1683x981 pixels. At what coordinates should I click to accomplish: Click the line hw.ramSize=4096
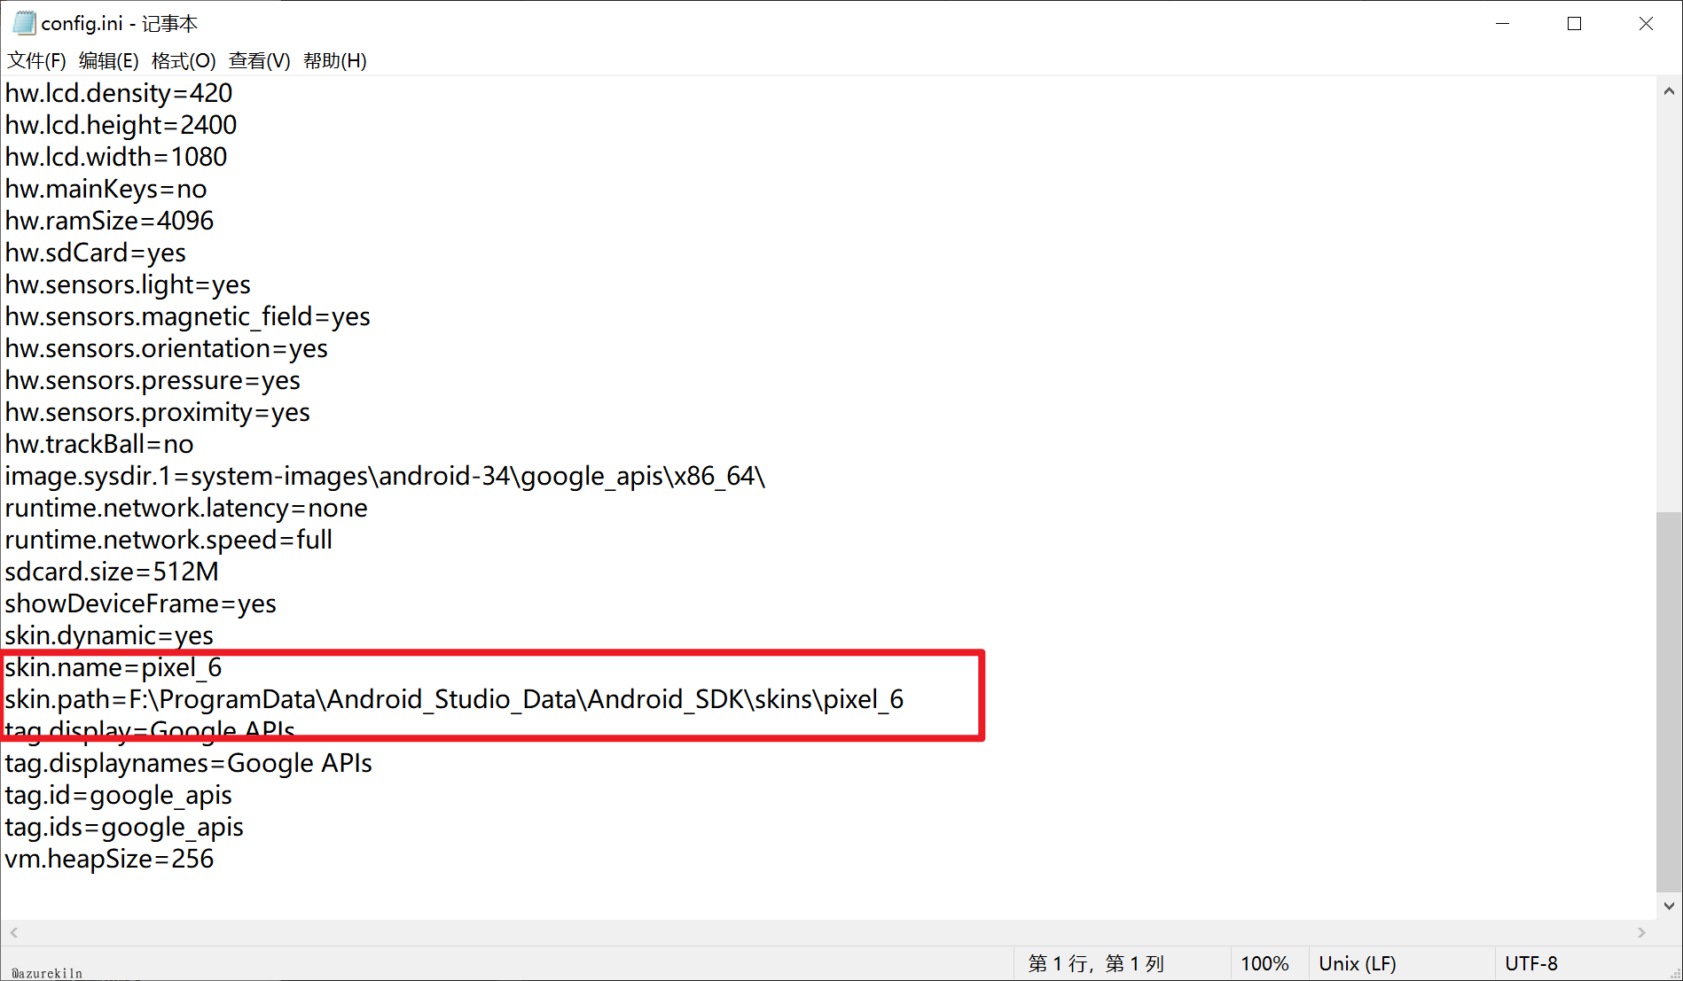109,221
